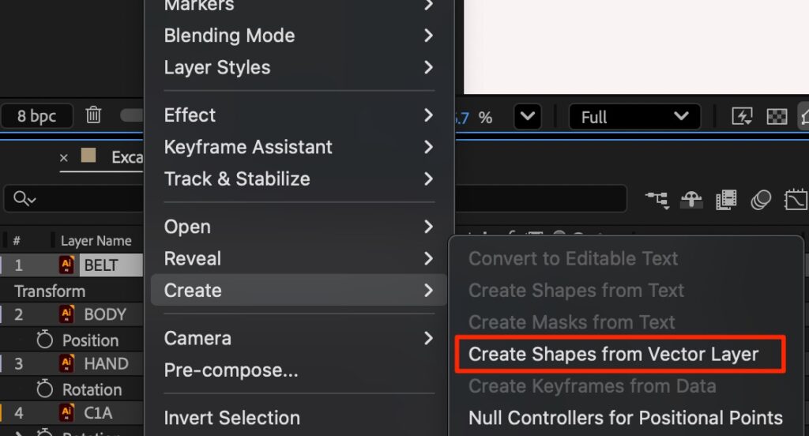Open the magnification percentage dropdown arrow
This screenshot has height=436, width=809.
(x=527, y=117)
